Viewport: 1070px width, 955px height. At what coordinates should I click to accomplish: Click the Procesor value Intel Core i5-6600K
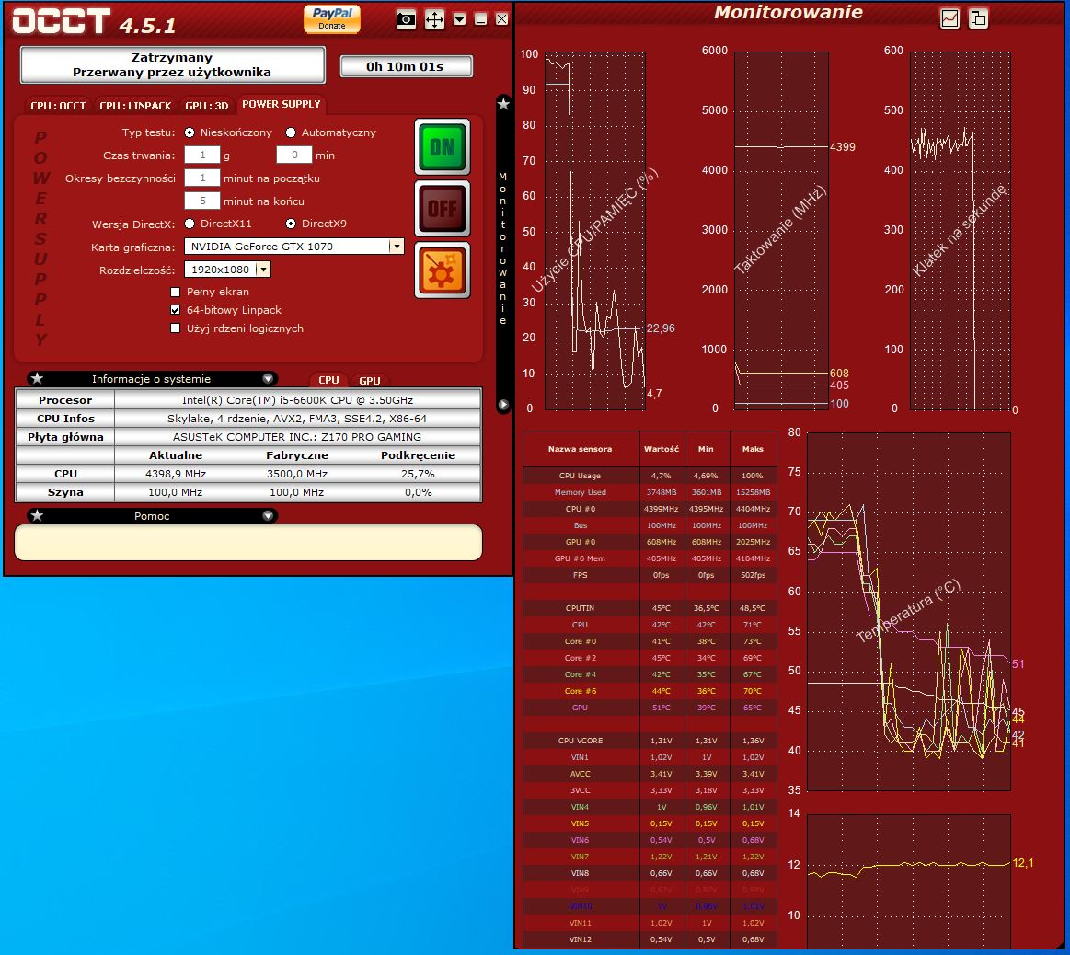tap(297, 400)
